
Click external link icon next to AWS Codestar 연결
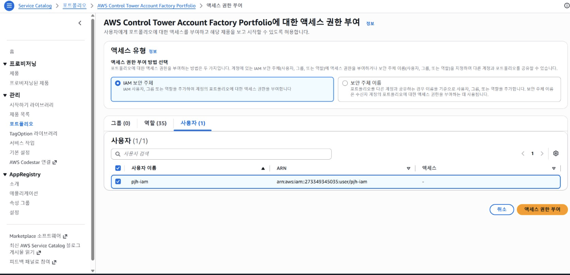pos(54,162)
